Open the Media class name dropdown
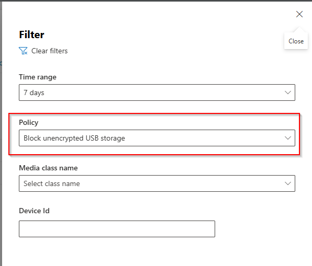The height and width of the screenshot is (266, 312). point(157,183)
